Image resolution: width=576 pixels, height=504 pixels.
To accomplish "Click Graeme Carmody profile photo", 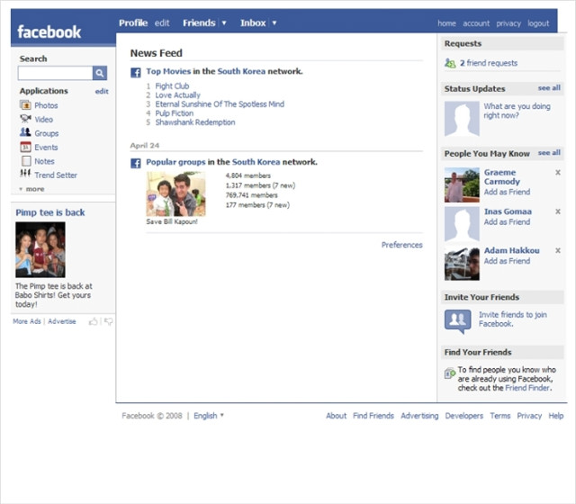I will pyautogui.click(x=462, y=184).
